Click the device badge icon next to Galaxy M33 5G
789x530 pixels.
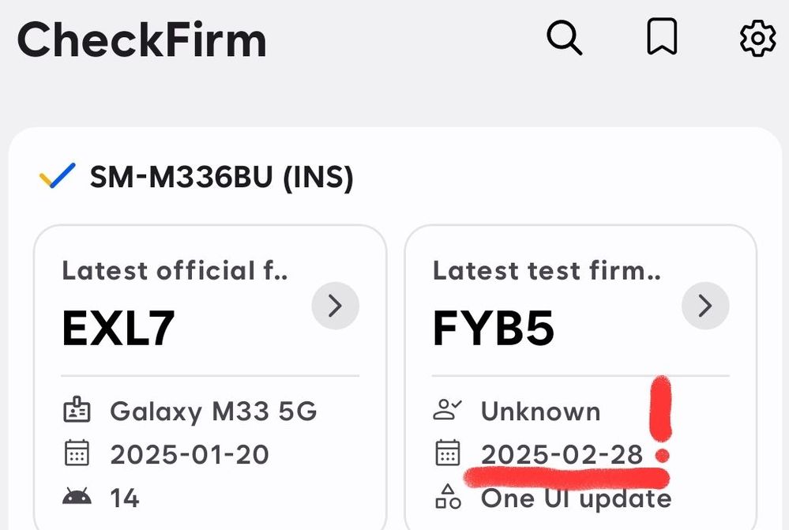77,410
